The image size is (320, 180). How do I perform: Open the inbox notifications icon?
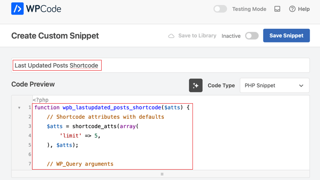point(277,9)
